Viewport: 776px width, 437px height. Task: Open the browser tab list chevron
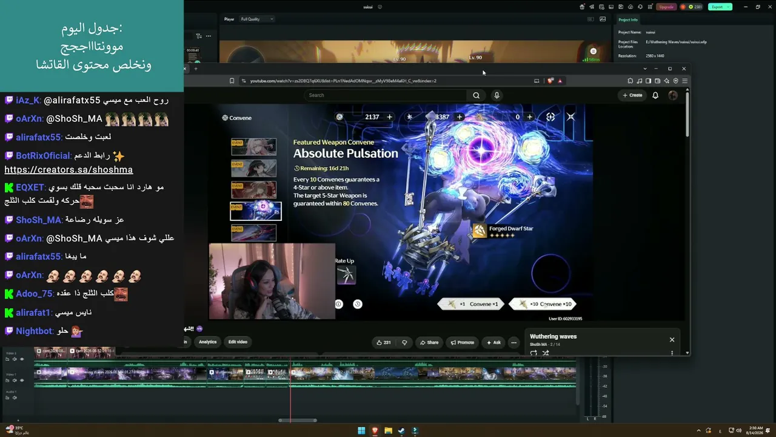click(644, 69)
